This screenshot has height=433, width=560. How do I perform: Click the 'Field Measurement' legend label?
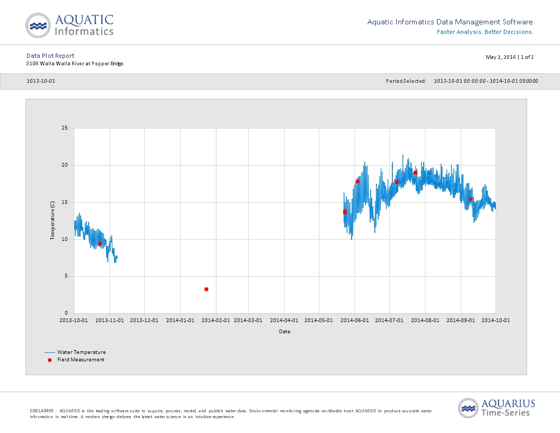[x=81, y=360]
